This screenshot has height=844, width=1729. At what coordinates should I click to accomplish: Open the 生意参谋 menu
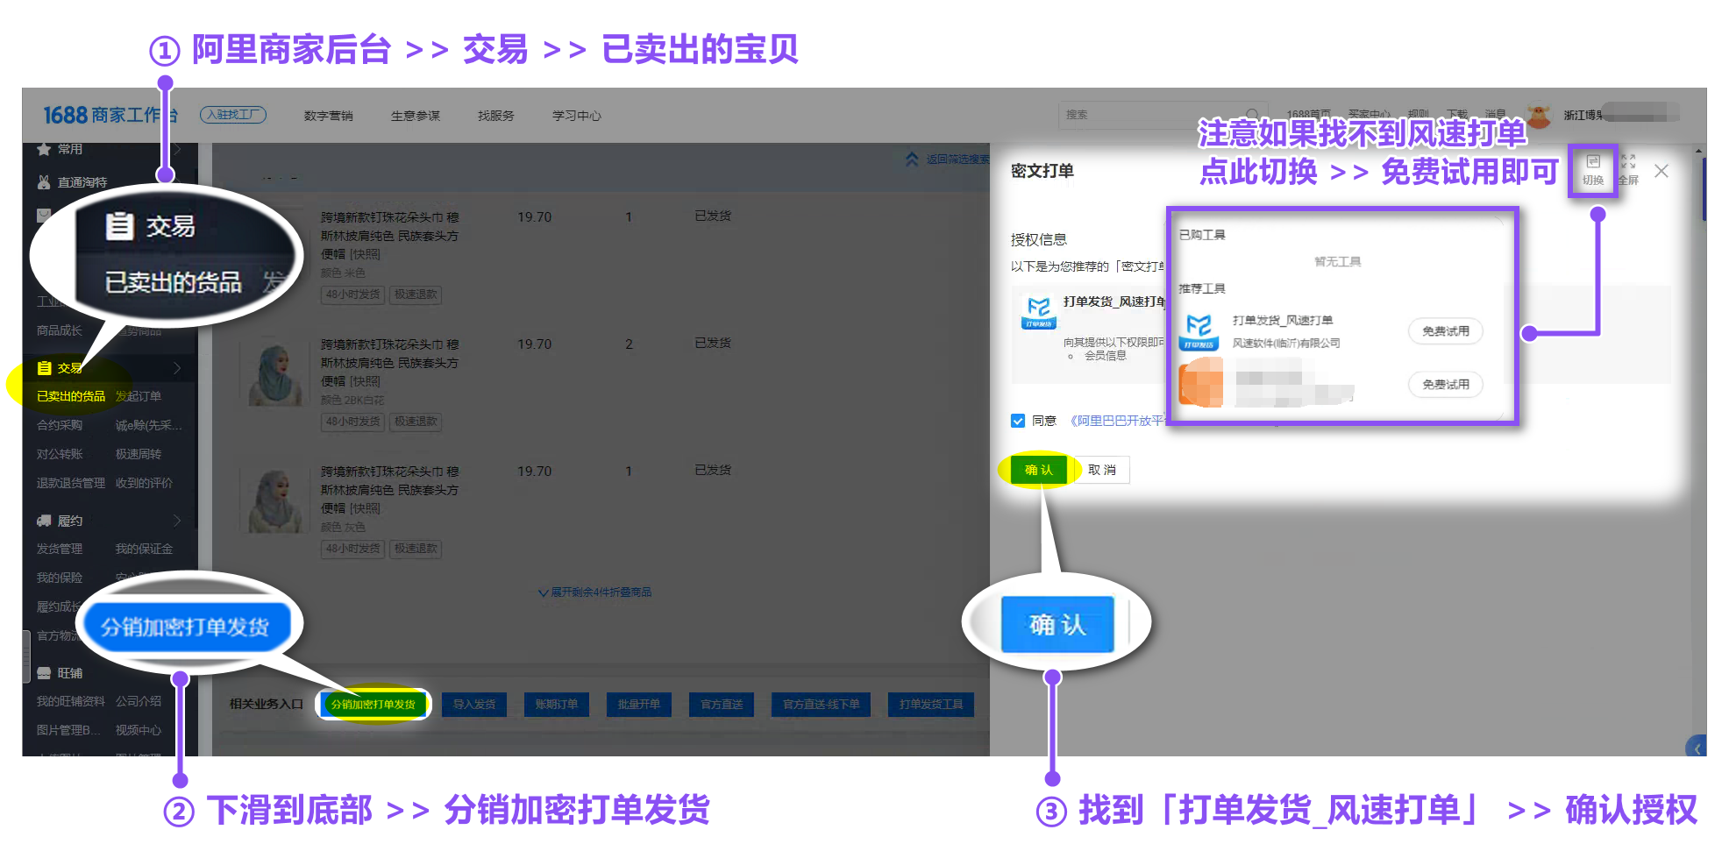416,116
